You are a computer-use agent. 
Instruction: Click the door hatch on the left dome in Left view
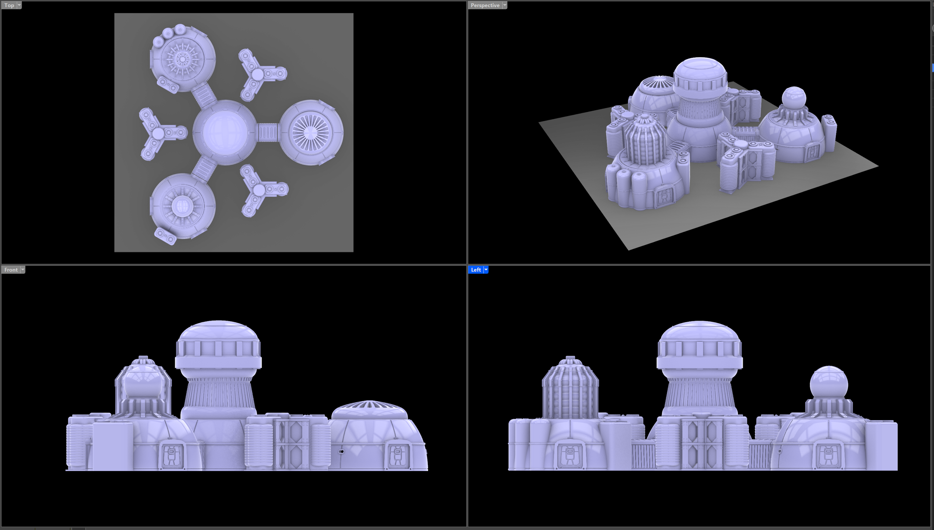569,455
